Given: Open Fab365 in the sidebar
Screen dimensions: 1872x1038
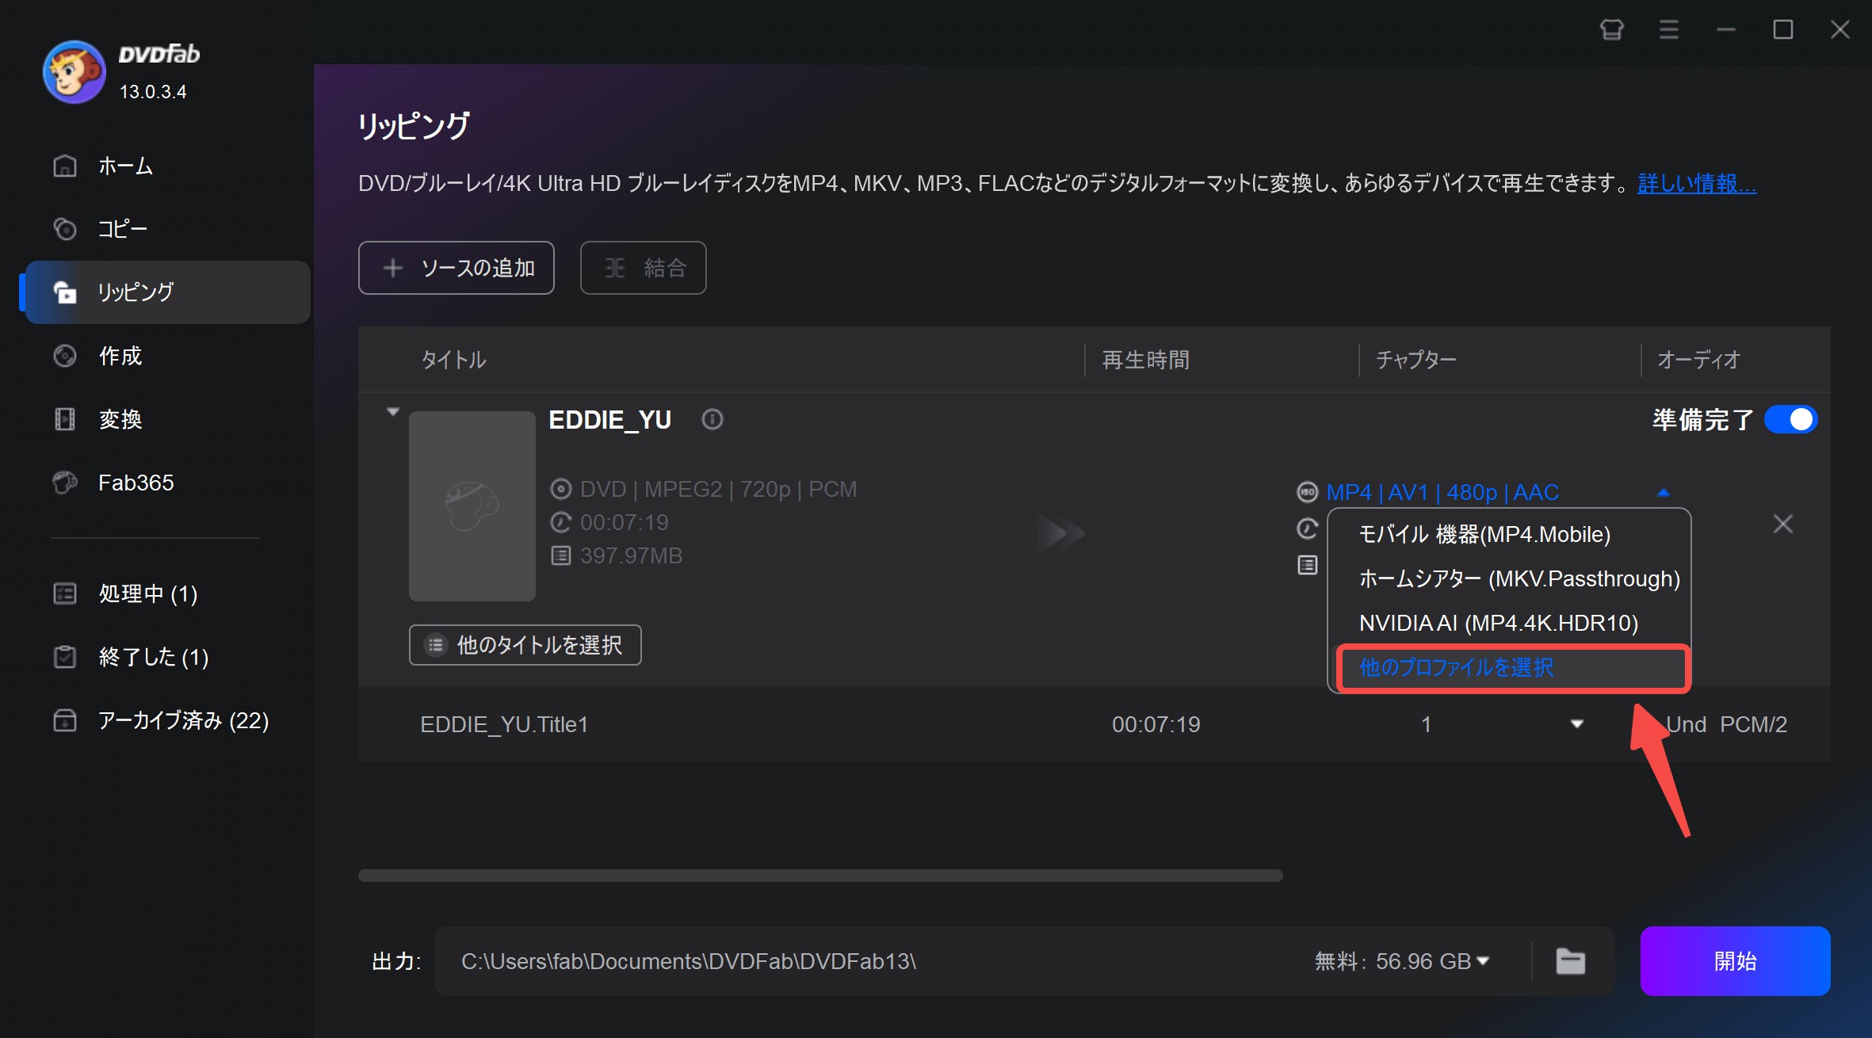Looking at the screenshot, I should point(166,483).
